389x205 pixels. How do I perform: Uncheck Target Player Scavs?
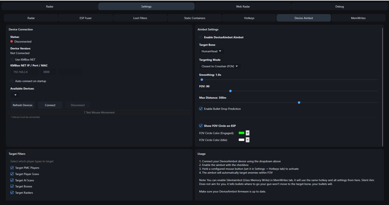[x=12, y=174]
